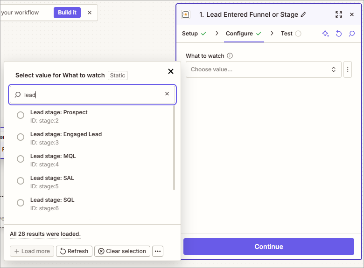Select Lead stage: Prospect radio
The width and height of the screenshot is (364, 268).
tap(21, 115)
